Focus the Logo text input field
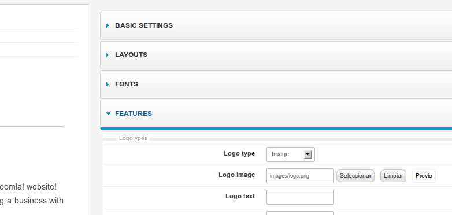 click(x=300, y=197)
